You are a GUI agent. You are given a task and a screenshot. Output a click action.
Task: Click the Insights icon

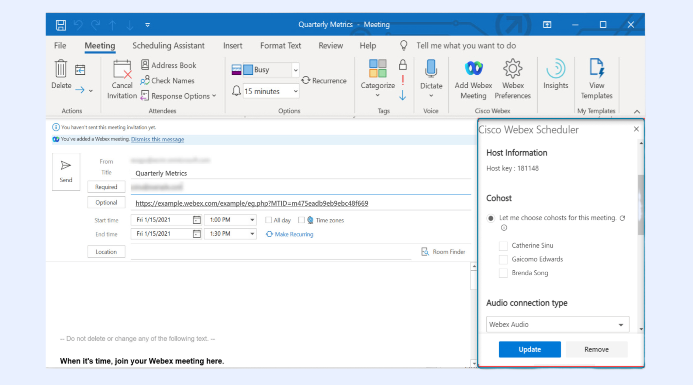[556, 68]
